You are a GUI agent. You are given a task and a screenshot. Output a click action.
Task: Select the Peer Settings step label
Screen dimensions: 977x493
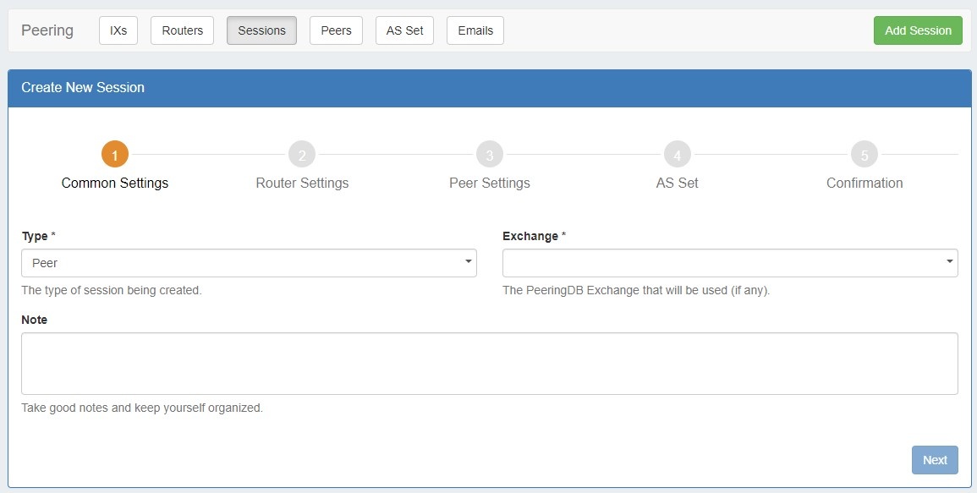(489, 183)
